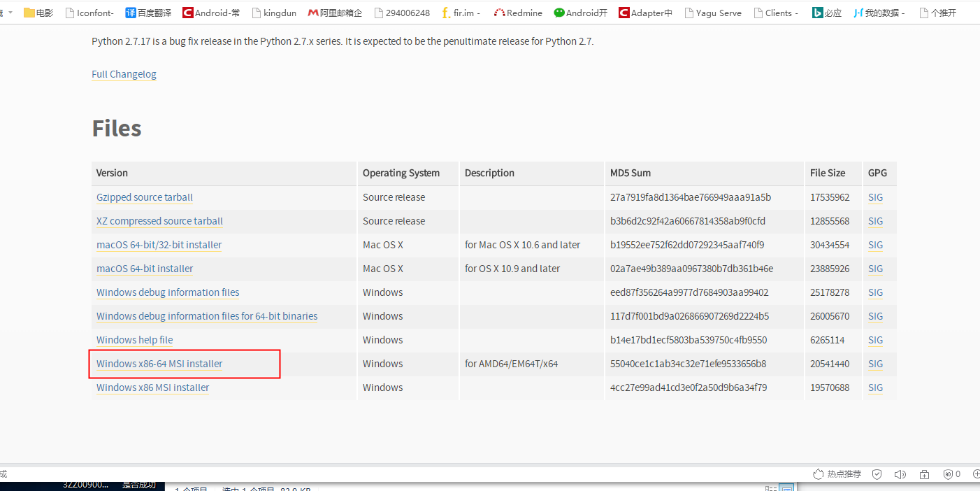Open Windows debug information files for 64-bit binaries
This screenshot has height=491, width=980.
click(x=207, y=316)
